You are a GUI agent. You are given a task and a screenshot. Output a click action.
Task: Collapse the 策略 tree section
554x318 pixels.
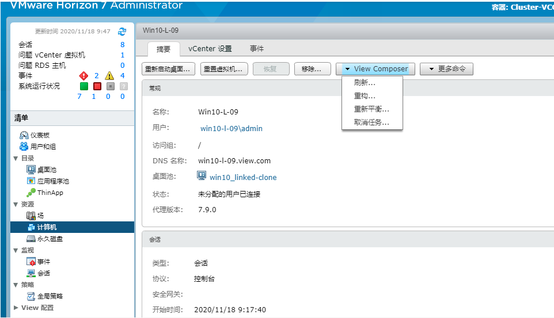pos(16,285)
